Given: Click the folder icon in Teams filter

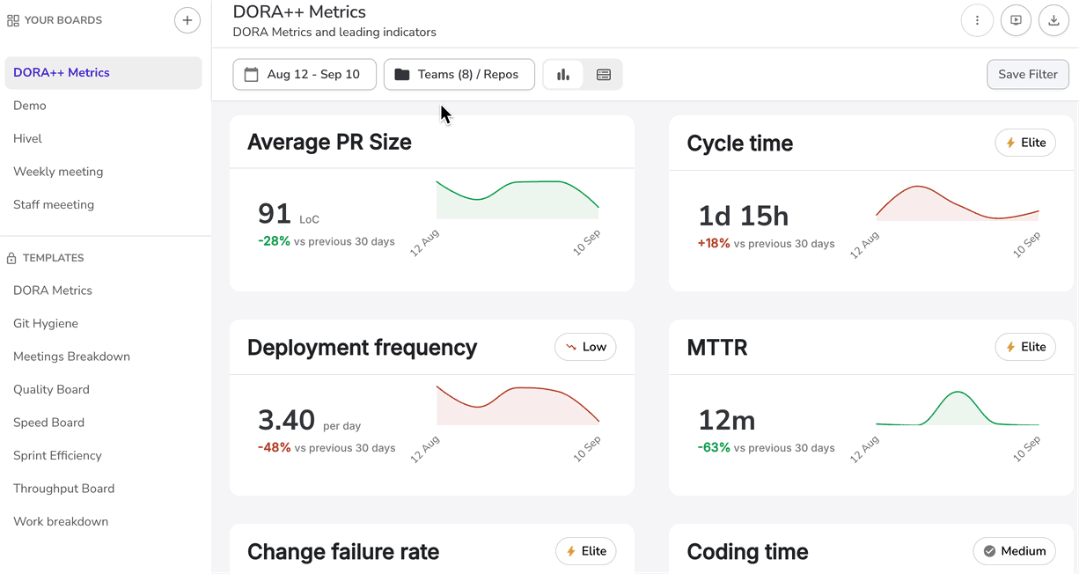Looking at the screenshot, I should [402, 75].
